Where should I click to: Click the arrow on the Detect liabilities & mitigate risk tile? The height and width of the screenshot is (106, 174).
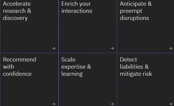171,104
